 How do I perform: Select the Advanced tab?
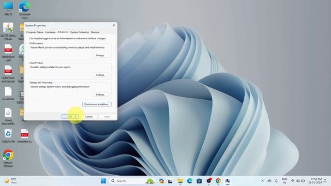pos(63,32)
